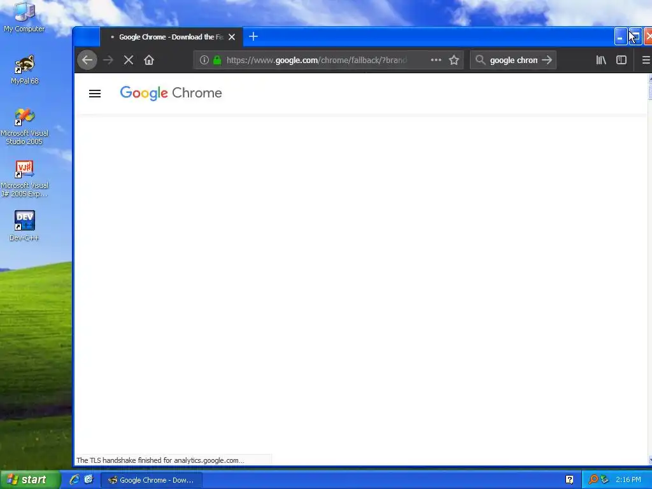
Task: Show site information icon in address bar
Action: 204,60
